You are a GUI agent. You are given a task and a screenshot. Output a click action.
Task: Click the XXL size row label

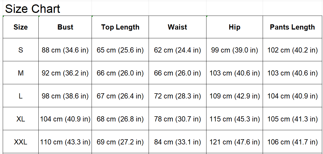pos(21,142)
